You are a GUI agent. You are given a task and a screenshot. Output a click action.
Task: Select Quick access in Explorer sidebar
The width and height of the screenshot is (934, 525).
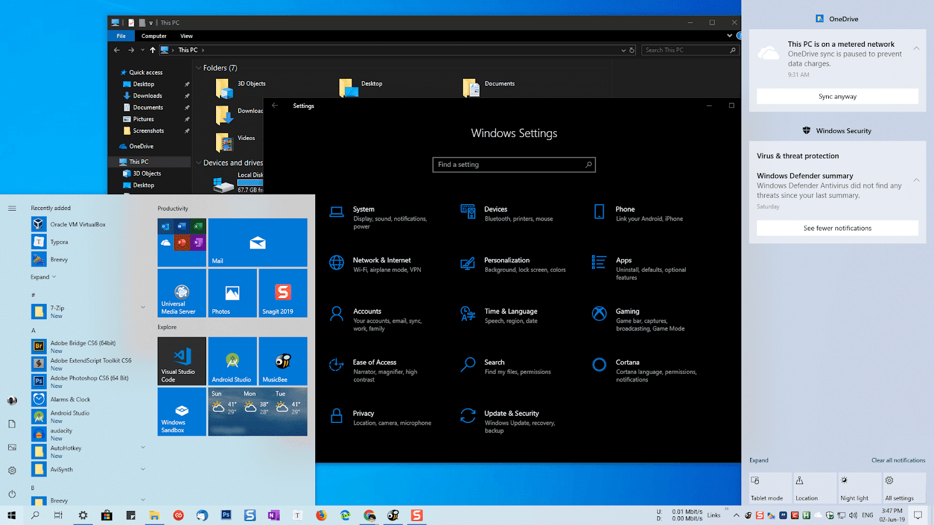click(x=145, y=72)
